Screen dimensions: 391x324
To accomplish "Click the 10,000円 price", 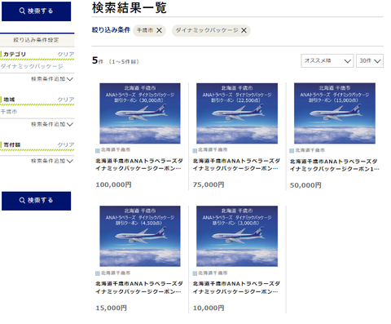I will point(209,308).
